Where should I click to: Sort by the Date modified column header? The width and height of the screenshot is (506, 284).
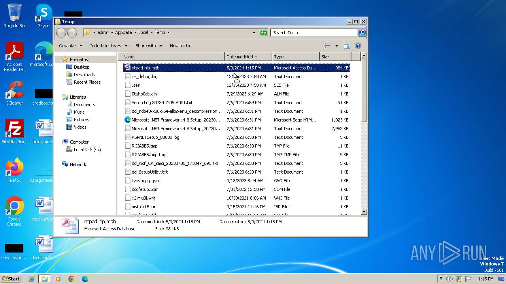pos(248,57)
